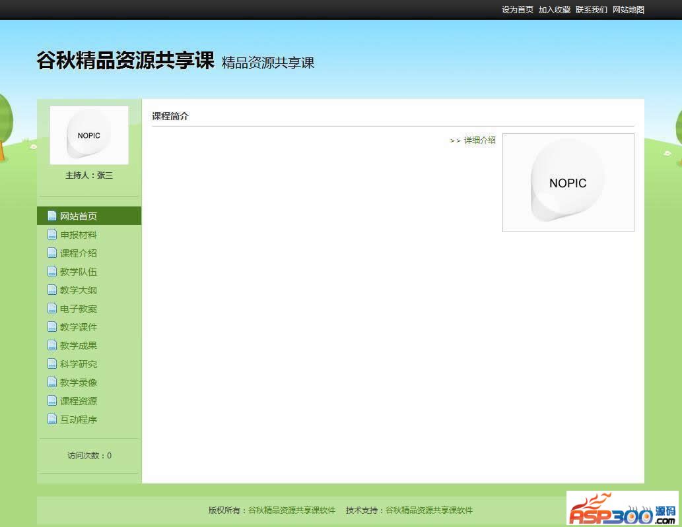This screenshot has height=527, width=682.
Task: Open the 教学大纲 sidebar menu item
Action: click(79, 290)
